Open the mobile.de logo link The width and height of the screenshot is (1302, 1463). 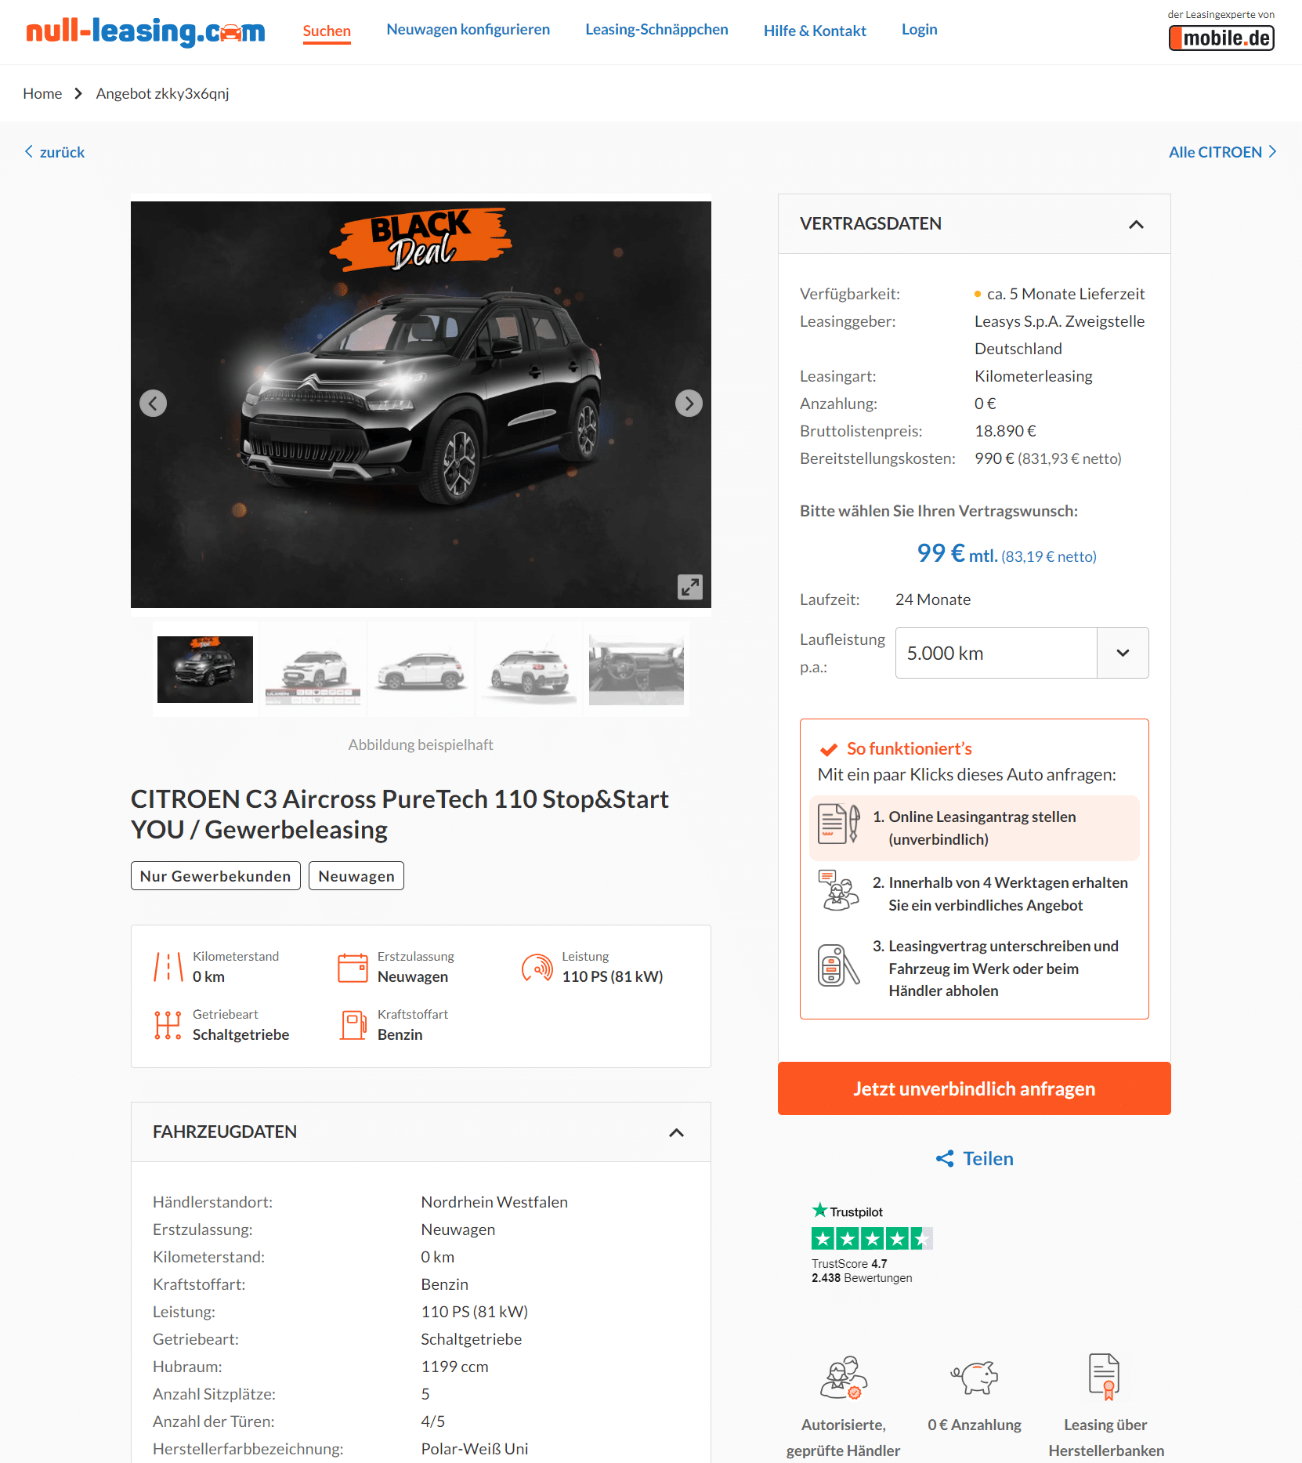1221,38
